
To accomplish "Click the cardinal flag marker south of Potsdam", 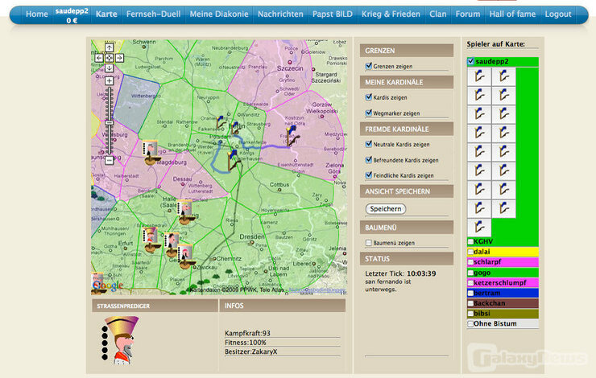I will tap(234, 160).
